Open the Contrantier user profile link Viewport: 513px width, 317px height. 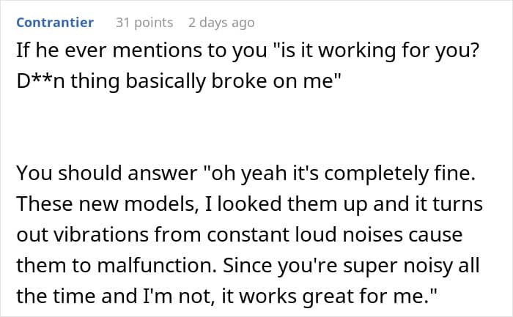[55, 23]
